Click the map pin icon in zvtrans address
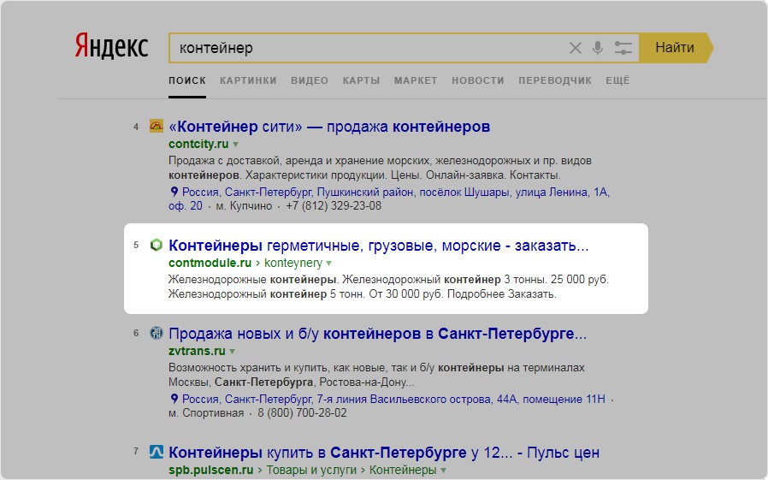768x480 pixels. click(174, 399)
